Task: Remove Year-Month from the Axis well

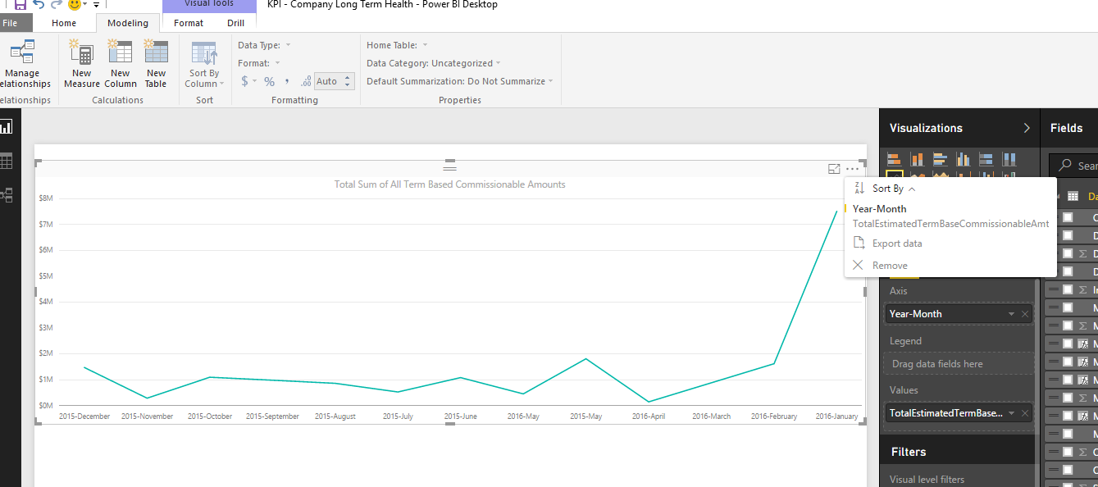Action: [1025, 314]
